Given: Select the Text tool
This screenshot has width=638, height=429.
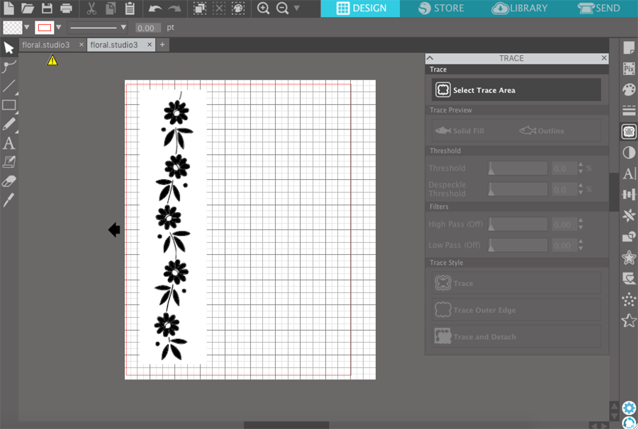Looking at the screenshot, I should 9,144.
